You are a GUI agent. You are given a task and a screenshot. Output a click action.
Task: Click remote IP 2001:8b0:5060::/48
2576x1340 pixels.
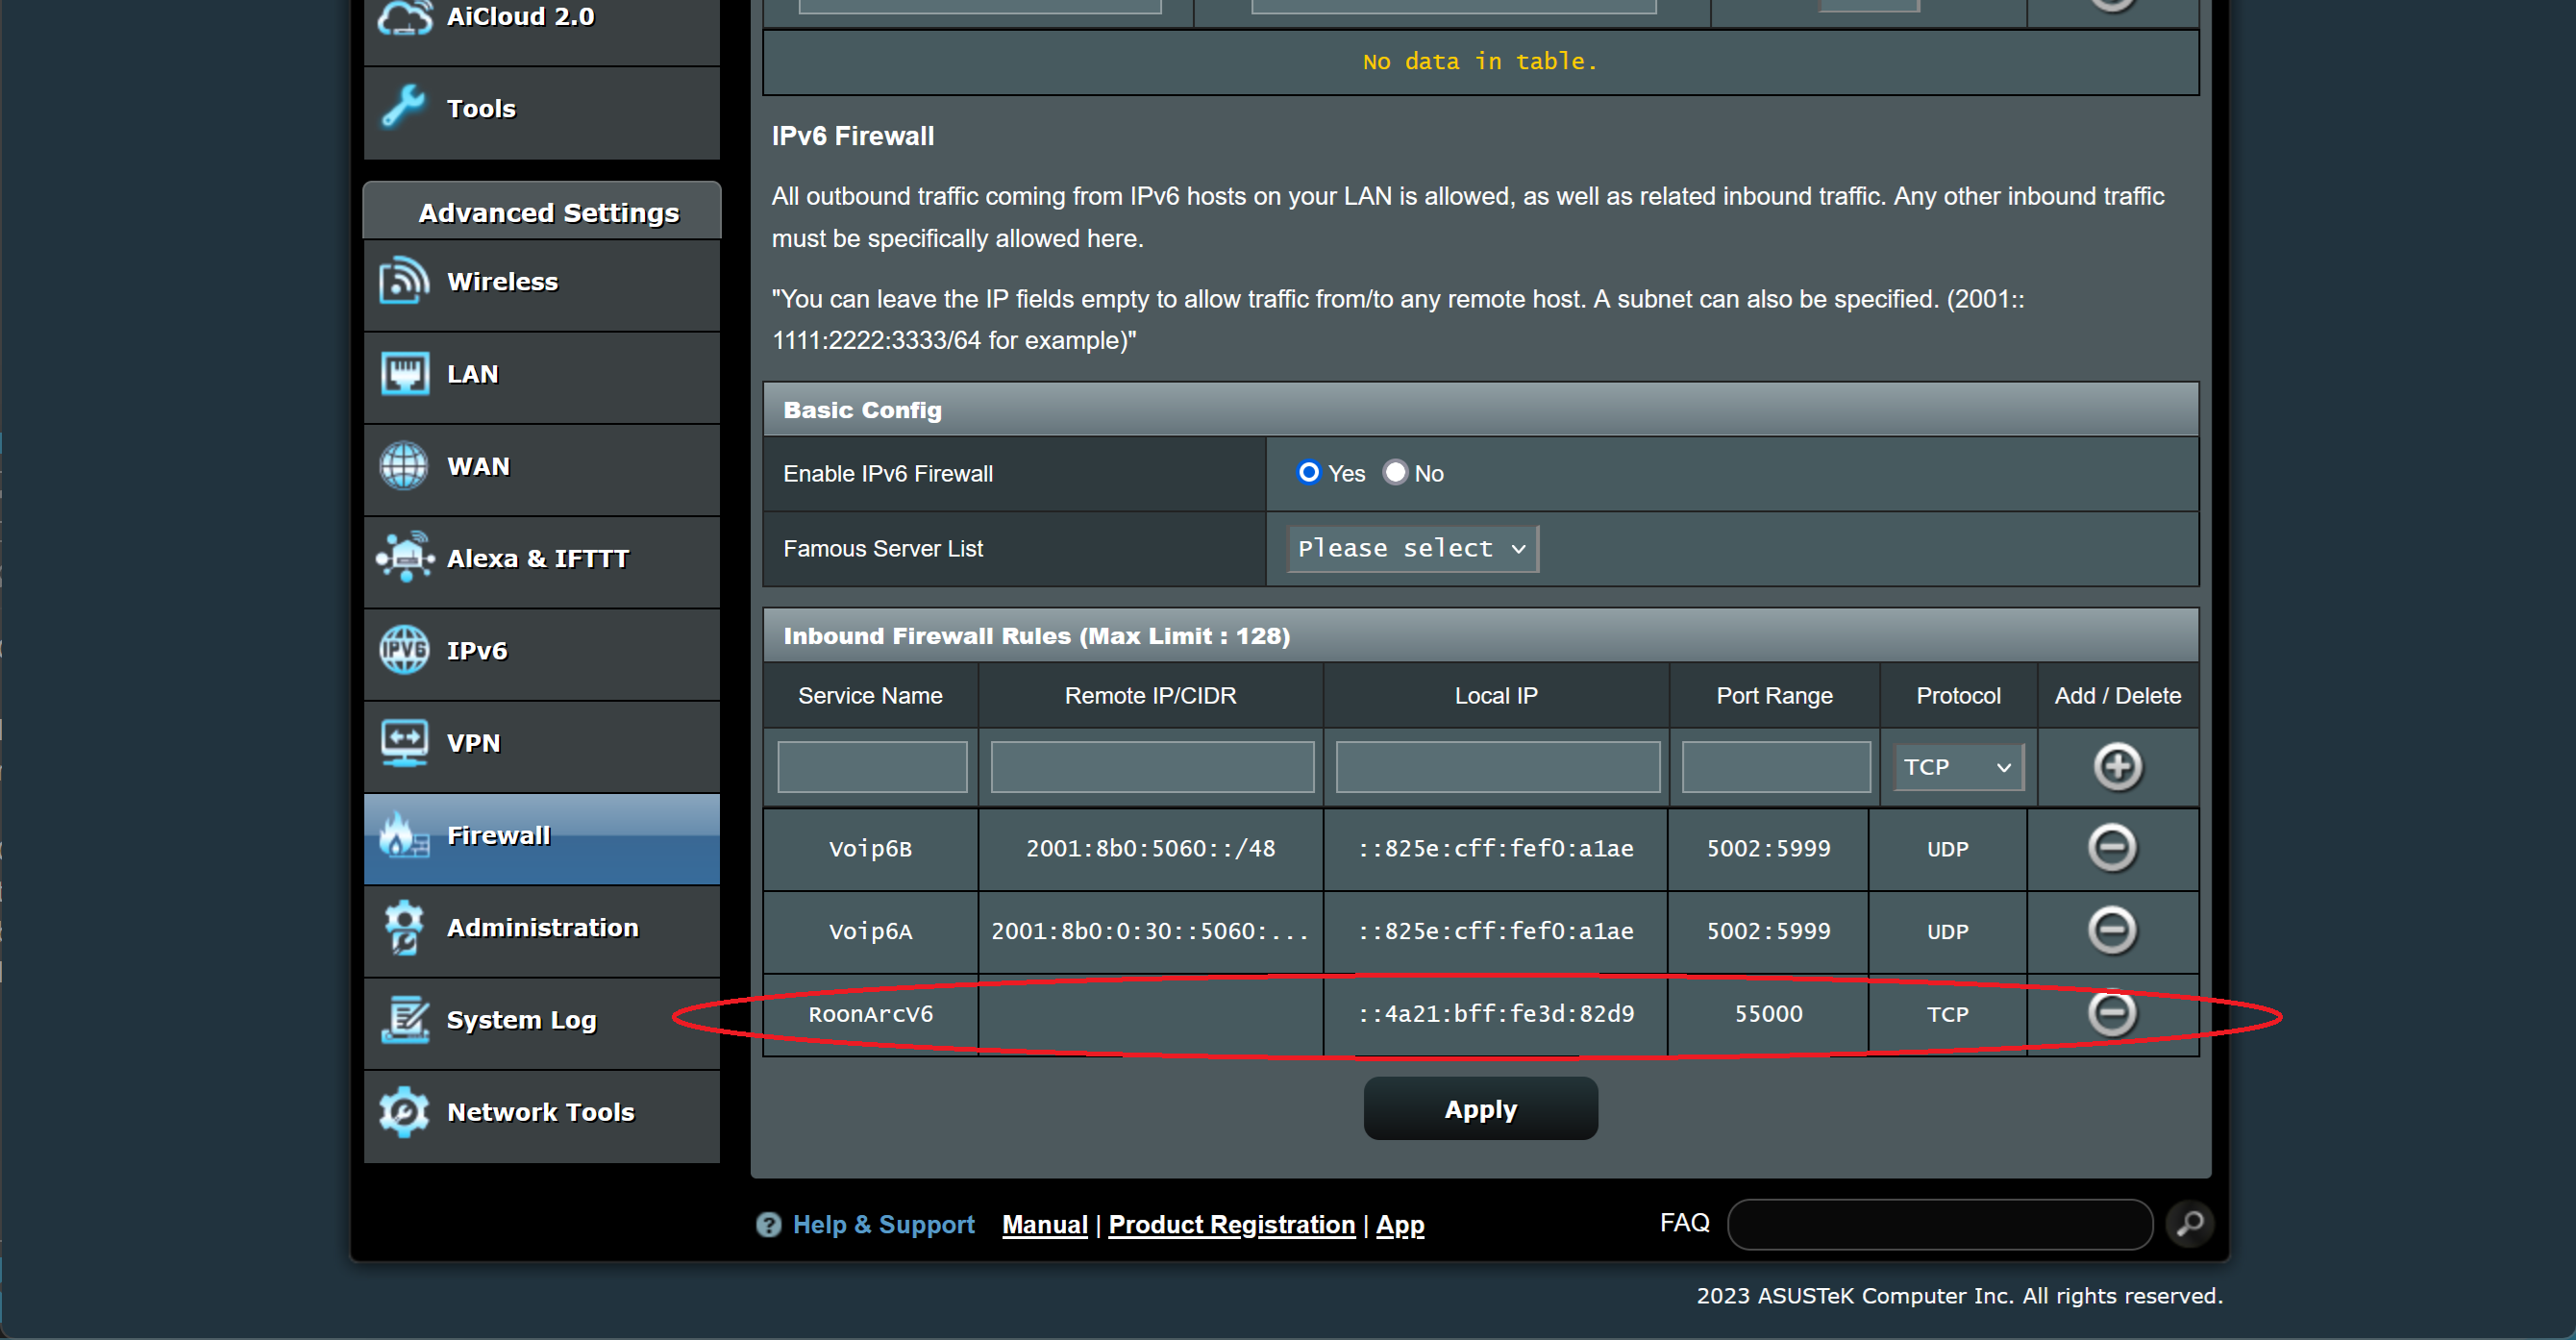click(x=1150, y=849)
